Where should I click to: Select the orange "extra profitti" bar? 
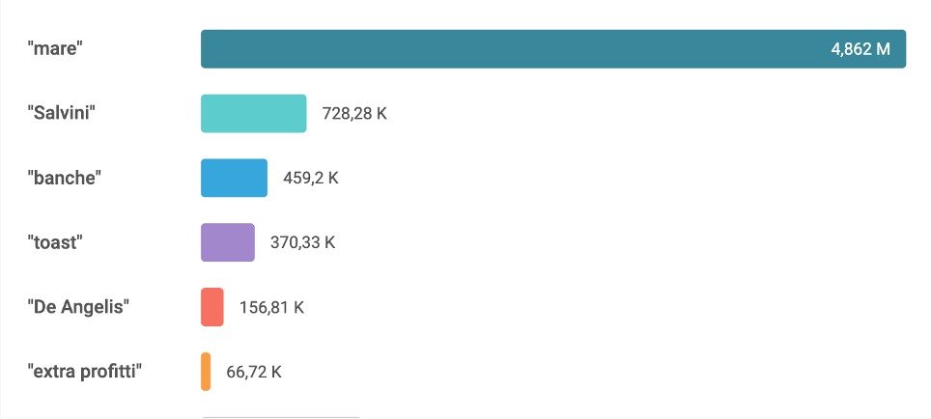click(x=206, y=372)
